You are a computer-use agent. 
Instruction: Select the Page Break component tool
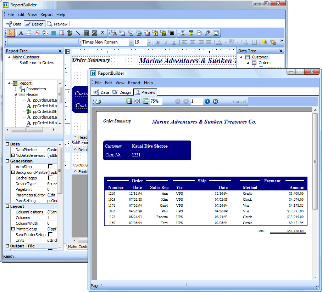[x=199, y=33]
